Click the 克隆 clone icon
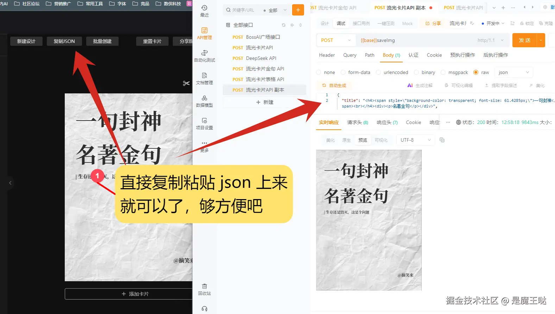This screenshot has width=555, height=314. point(546,23)
